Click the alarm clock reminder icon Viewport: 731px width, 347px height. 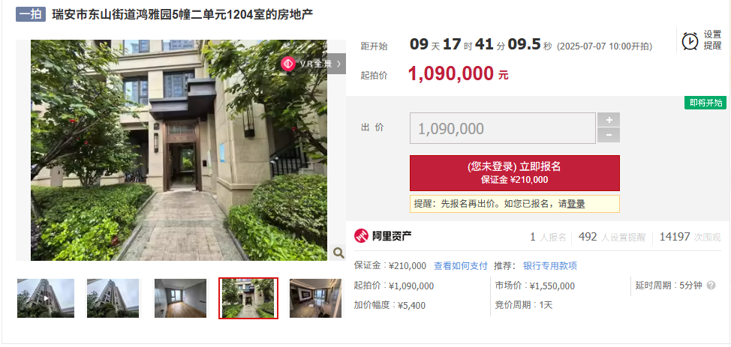[690, 40]
